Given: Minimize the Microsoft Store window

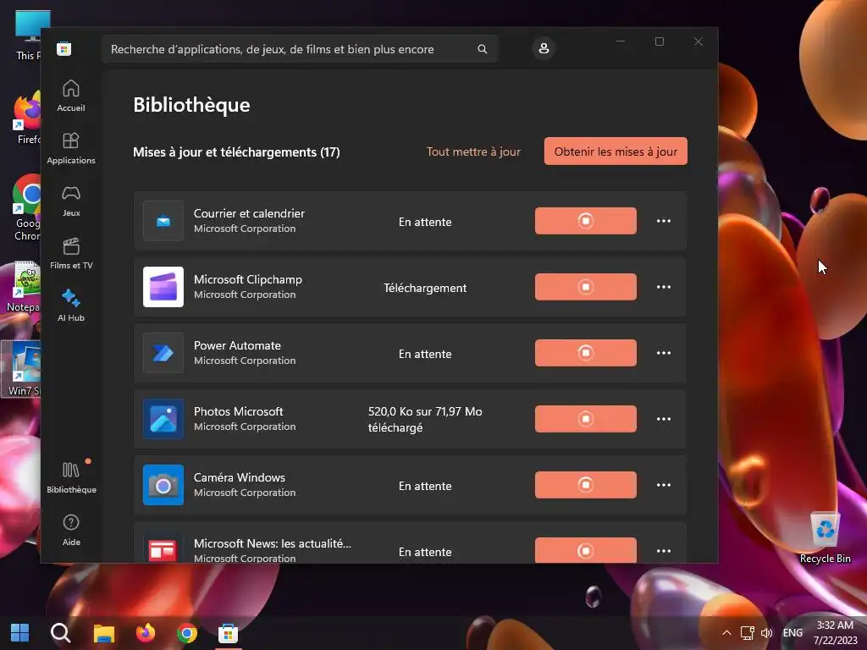Looking at the screenshot, I should pos(621,41).
